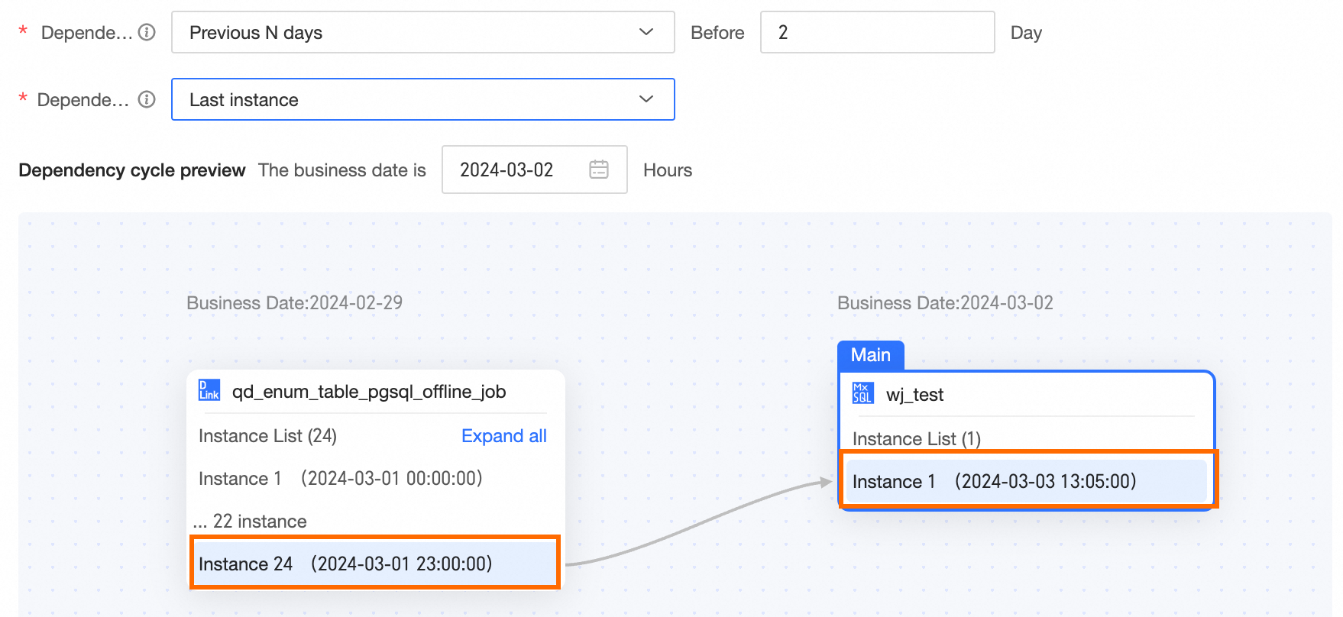The image size is (1343, 617).
Task: Click the DLink icon of qd_enum_table_pgsql_offline_job
Action: [x=209, y=390]
